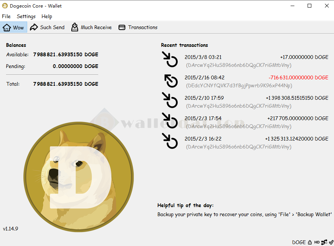The image size is (334, 246).
Task: Click the wallet encryption lock icon
Action: [x=310, y=242]
